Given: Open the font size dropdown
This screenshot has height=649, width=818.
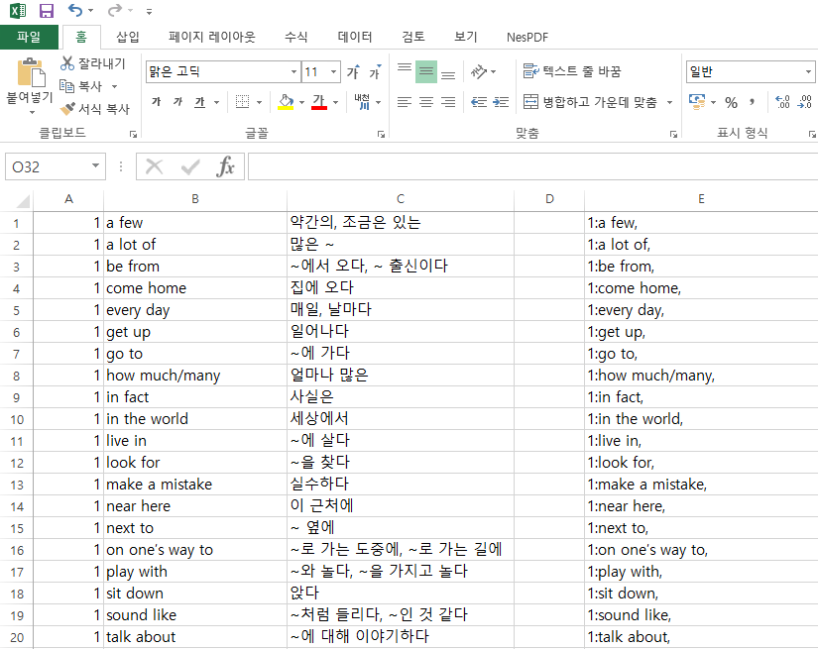Looking at the screenshot, I should [x=334, y=71].
